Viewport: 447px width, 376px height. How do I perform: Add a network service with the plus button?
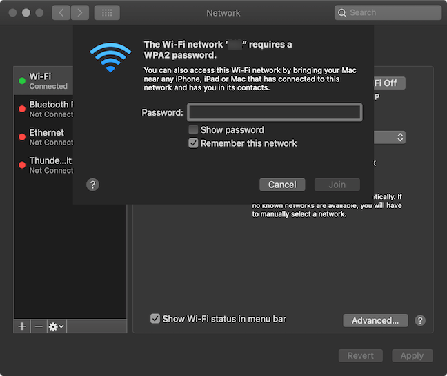click(22, 326)
